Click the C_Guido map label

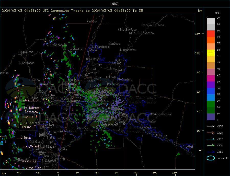[x=34, y=80]
